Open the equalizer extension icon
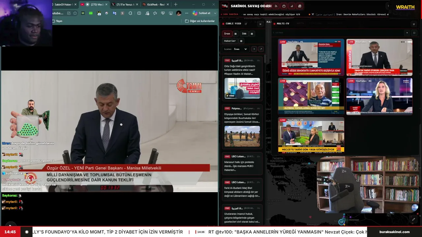The image size is (422, 237). (83, 13)
